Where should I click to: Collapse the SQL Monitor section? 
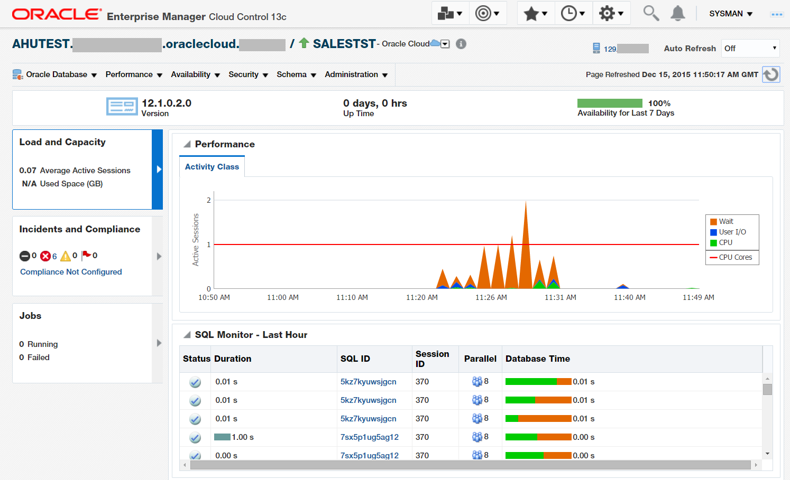point(187,335)
